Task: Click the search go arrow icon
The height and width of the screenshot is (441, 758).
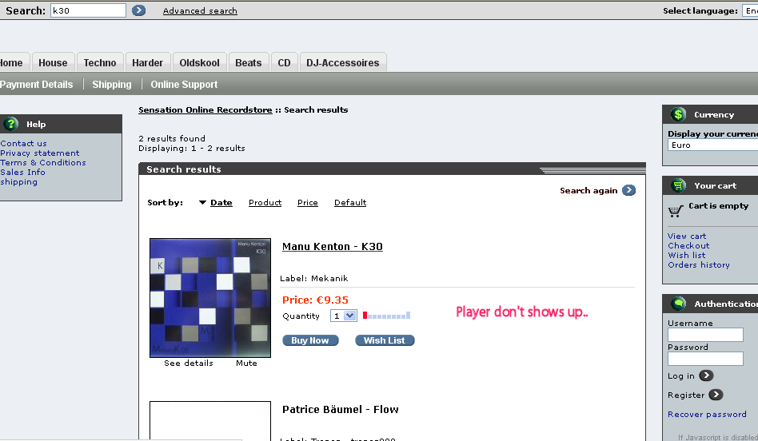Action: pyautogui.click(x=138, y=10)
